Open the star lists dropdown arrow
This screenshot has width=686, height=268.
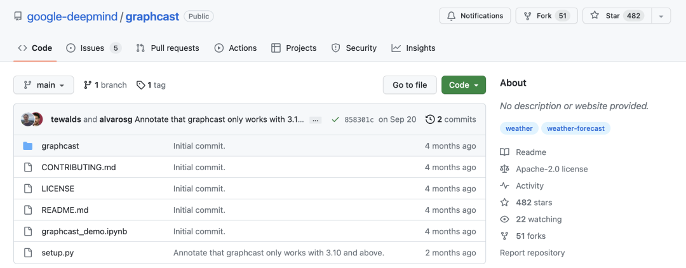pyautogui.click(x=661, y=16)
